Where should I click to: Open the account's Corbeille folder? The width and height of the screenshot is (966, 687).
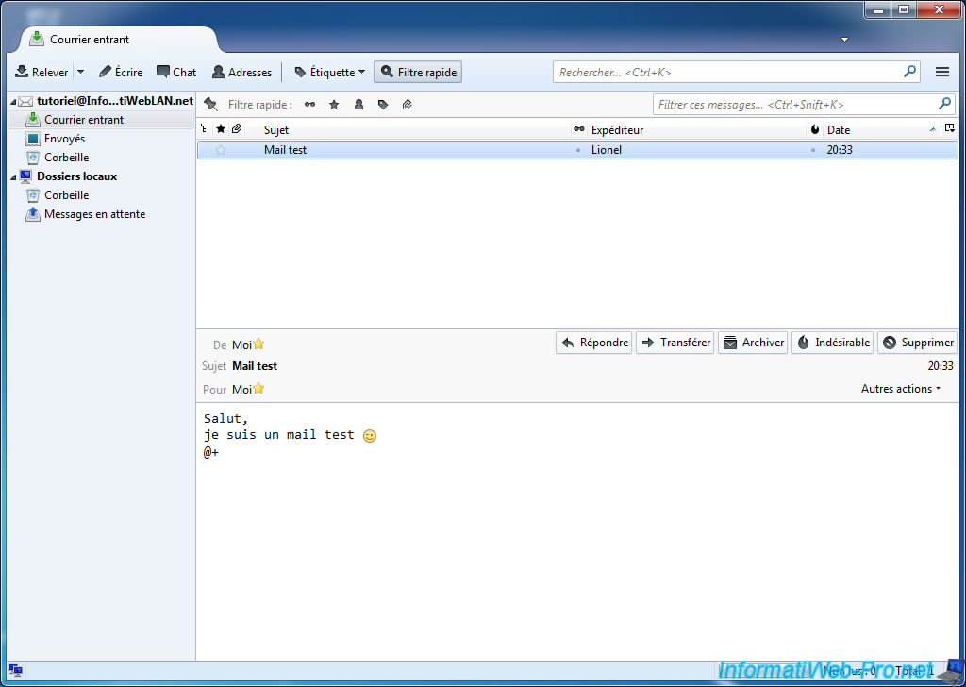click(x=67, y=157)
